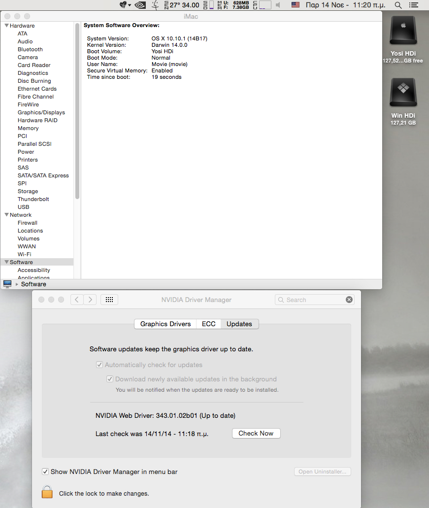Image resolution: width=429 pixels, height=508 pixels.
Task: Click the computer icon in iMac path bar
Action: click(7, 284)
